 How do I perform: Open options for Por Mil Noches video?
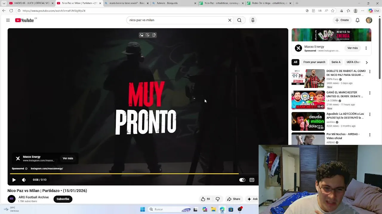(370, 135)
